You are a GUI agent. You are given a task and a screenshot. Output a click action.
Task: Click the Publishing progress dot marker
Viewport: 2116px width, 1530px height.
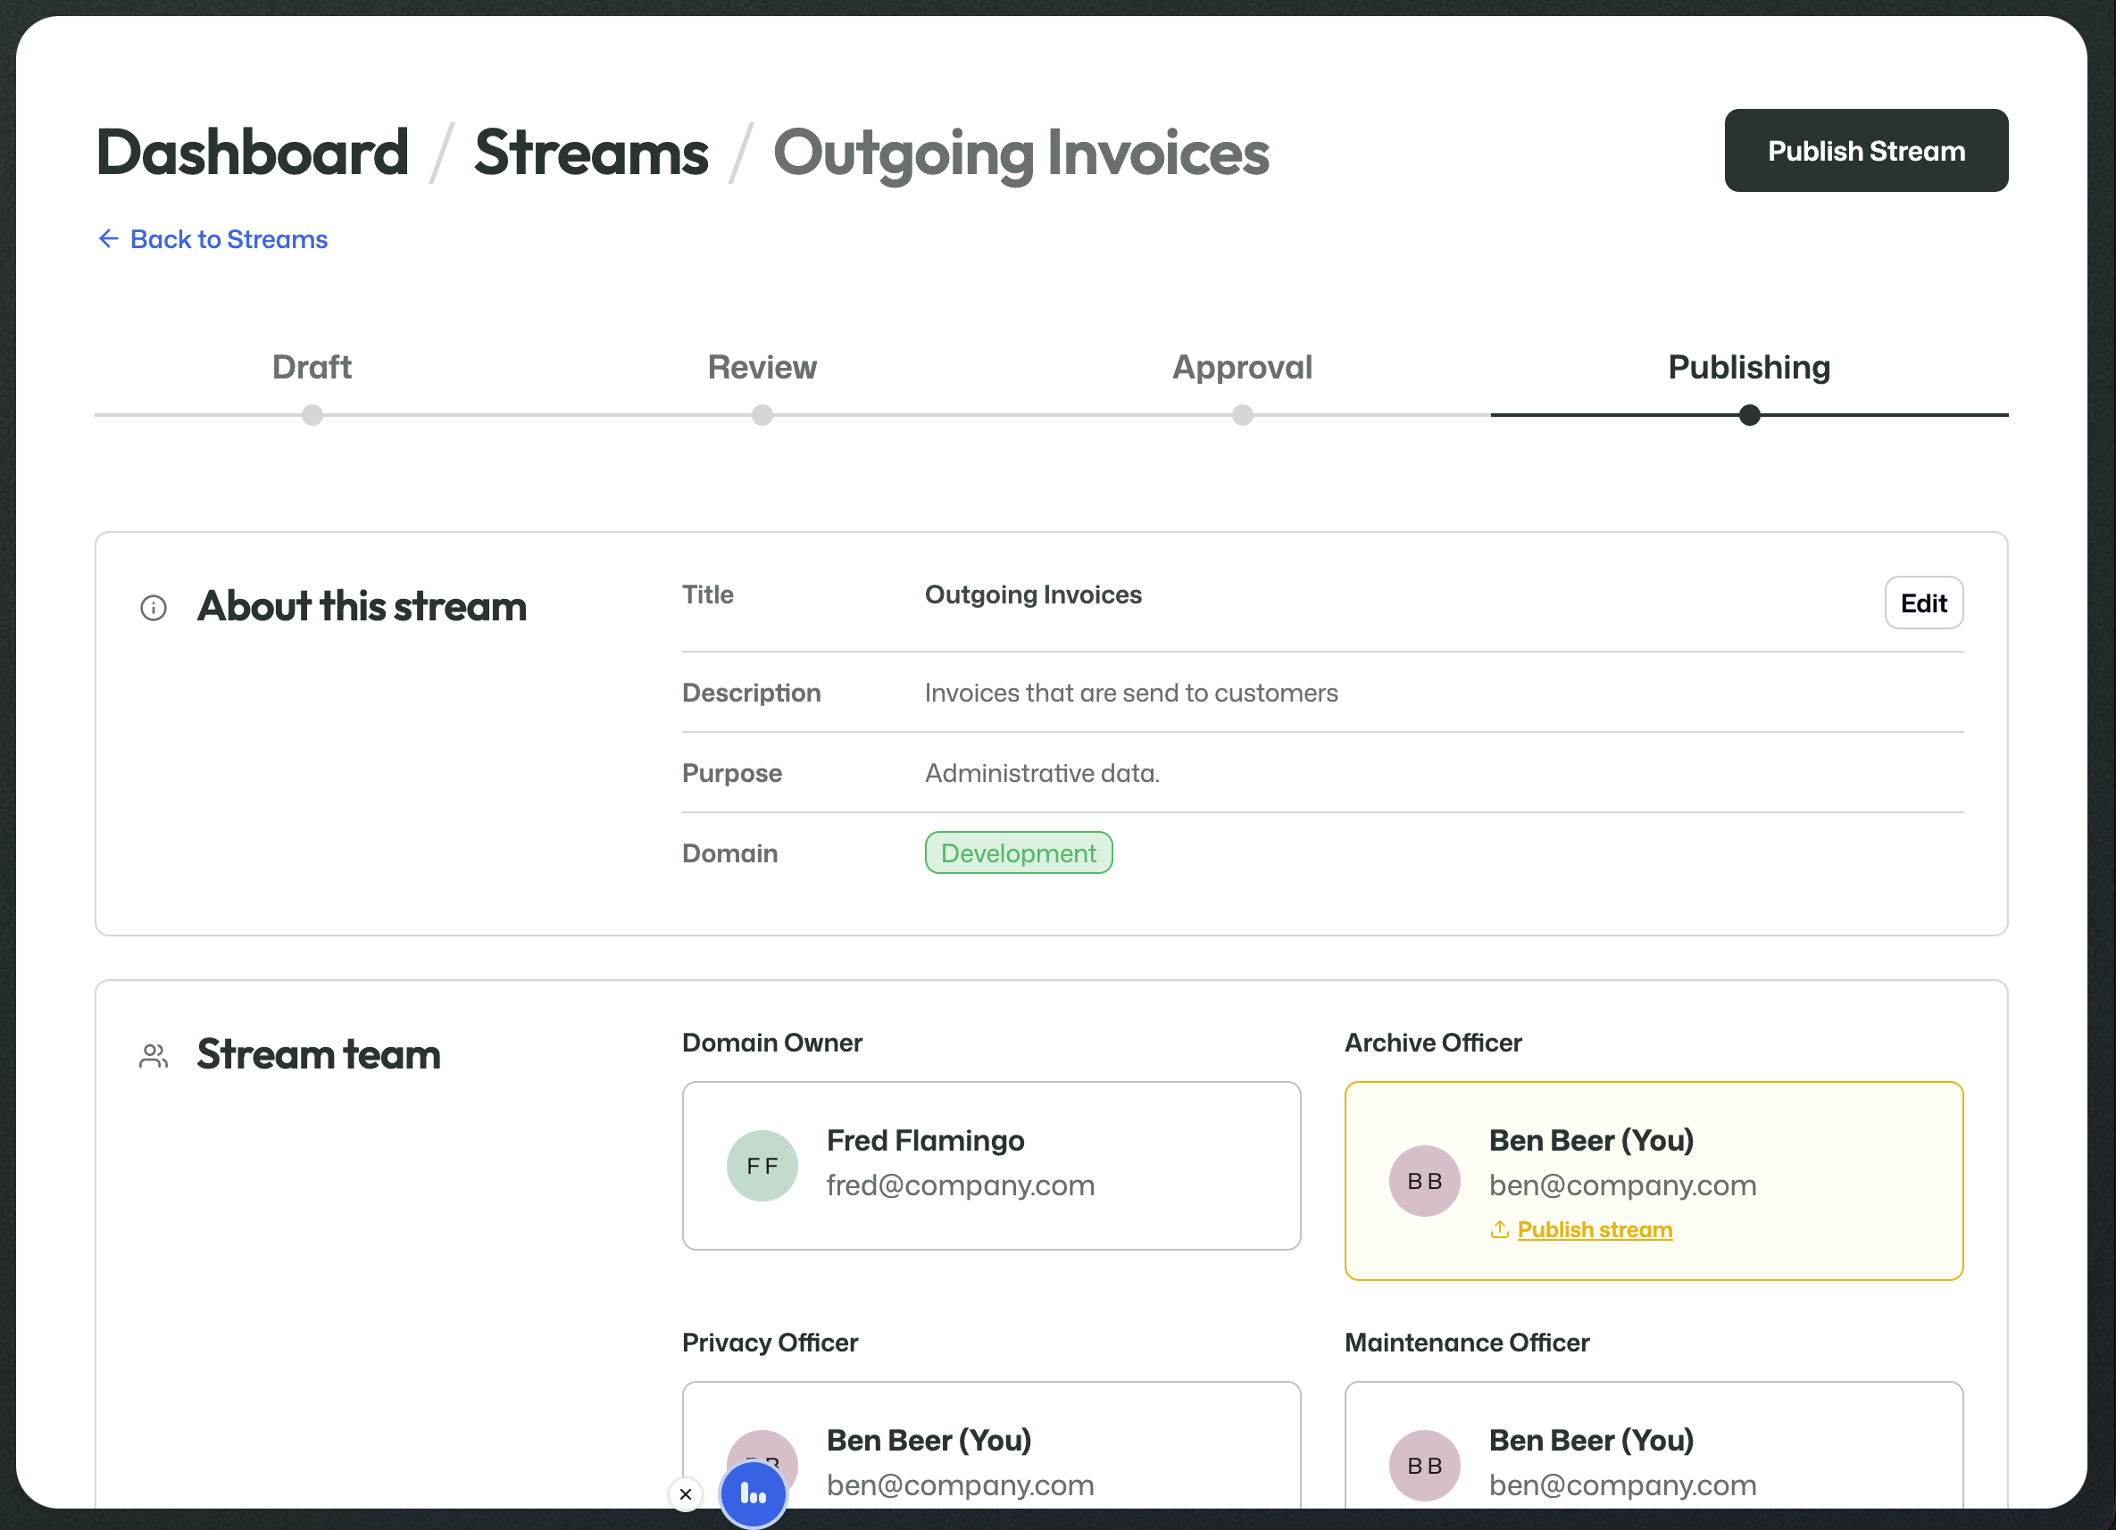(1750, 415)
